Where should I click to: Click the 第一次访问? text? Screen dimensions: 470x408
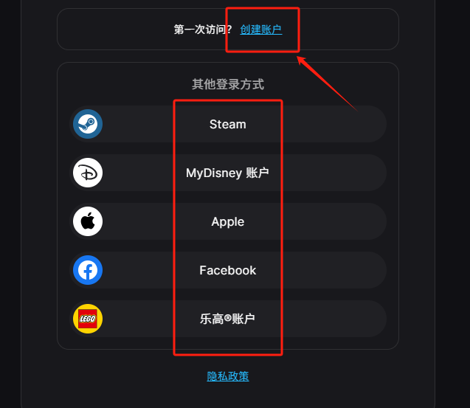203,30
